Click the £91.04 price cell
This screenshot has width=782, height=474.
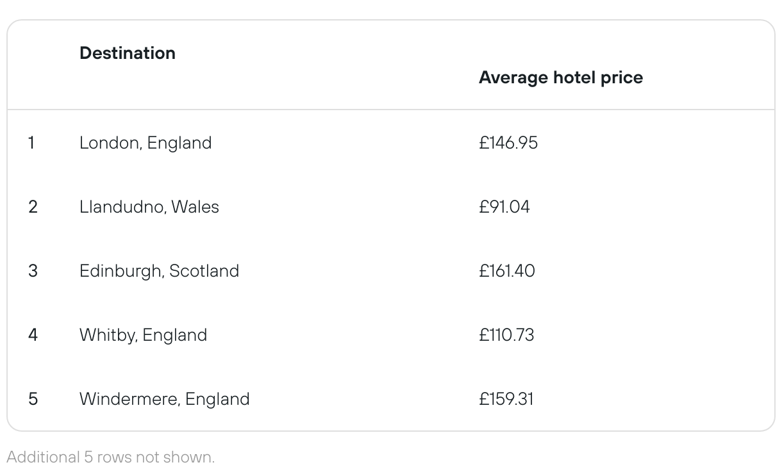(x=504, y=207)
